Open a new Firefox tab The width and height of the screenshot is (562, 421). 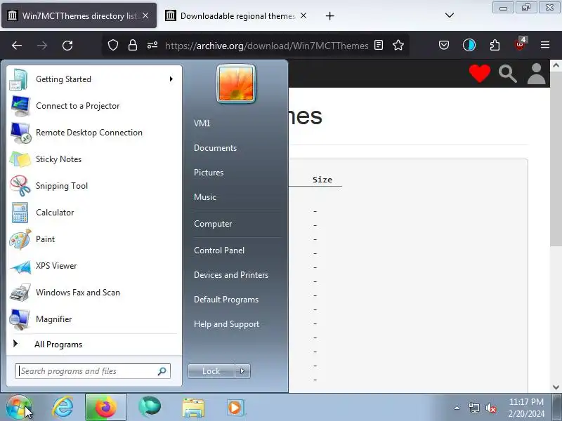329,15
